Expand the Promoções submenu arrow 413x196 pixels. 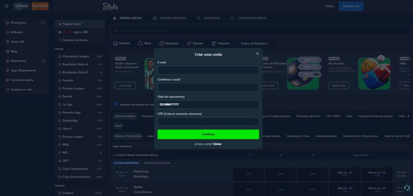(43, 23)
